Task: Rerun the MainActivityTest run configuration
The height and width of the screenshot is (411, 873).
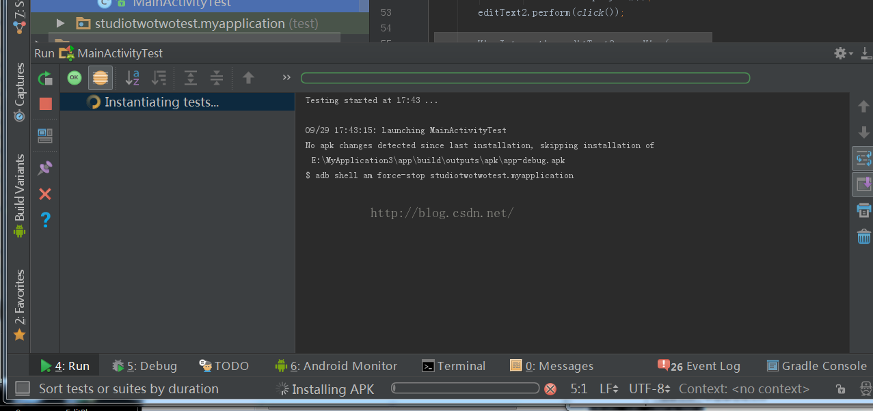Action: tap(45, 79)
